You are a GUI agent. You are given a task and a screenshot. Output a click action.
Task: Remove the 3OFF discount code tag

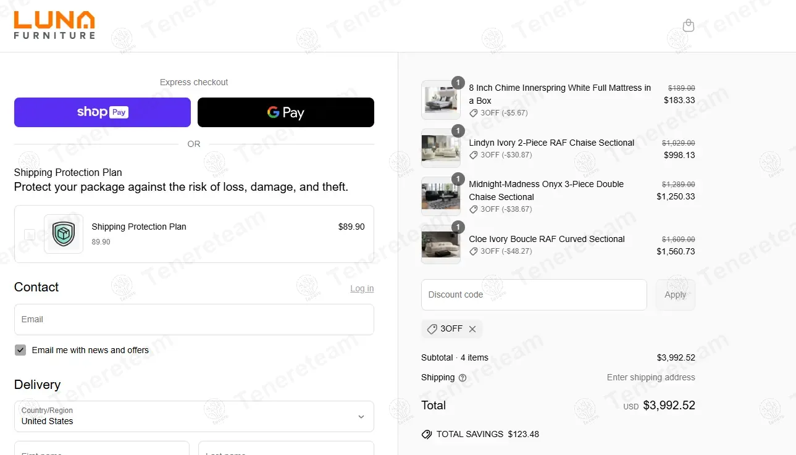(472, 329)
